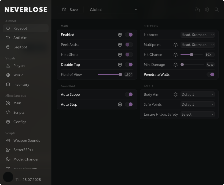Open Multipoint gear settings

click(x=175, y=45)
